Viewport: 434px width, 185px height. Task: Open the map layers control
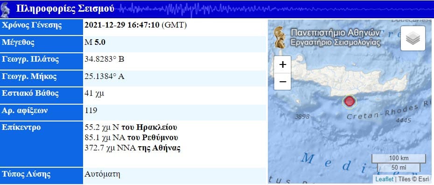[413, 38]
